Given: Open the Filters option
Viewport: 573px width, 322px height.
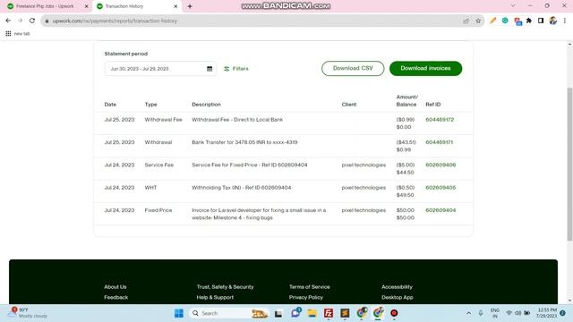Looking at the screenshot, I should pos(236,69).
